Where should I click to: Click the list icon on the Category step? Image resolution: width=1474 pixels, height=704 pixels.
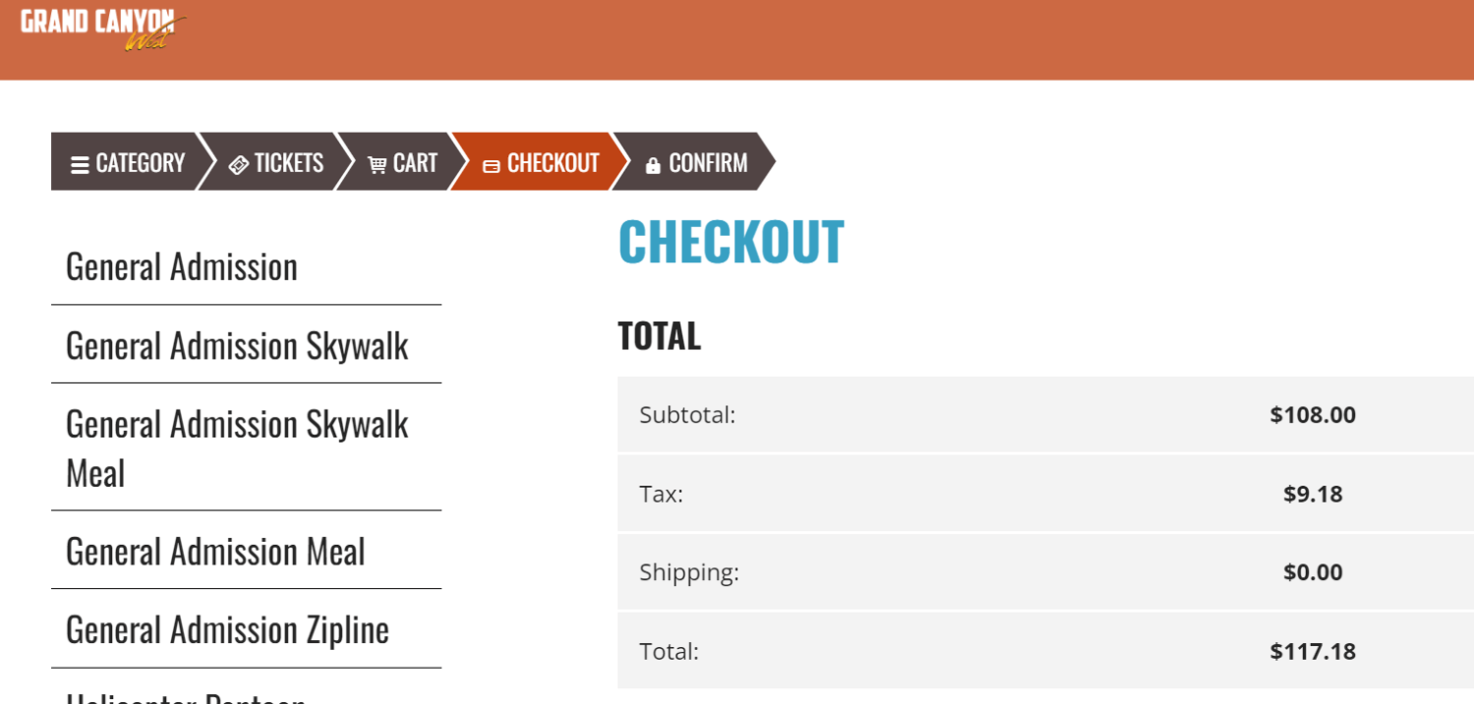tap(80, 163)
